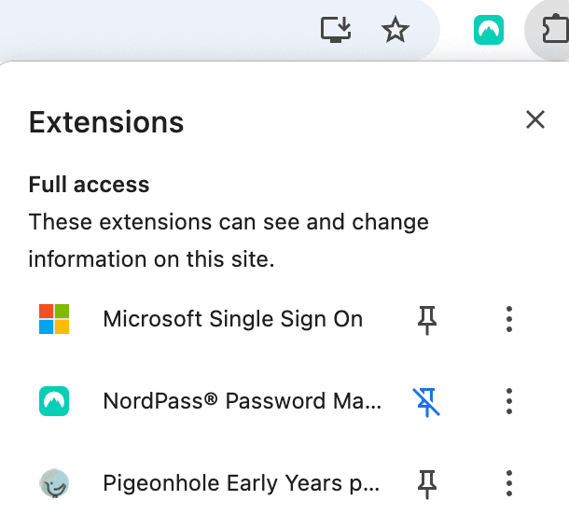Pin Pigeonhole Early Years extension to toolbar
Viewport: 569px width, 528px height.
pyautogui.click(x=426, y=483)
